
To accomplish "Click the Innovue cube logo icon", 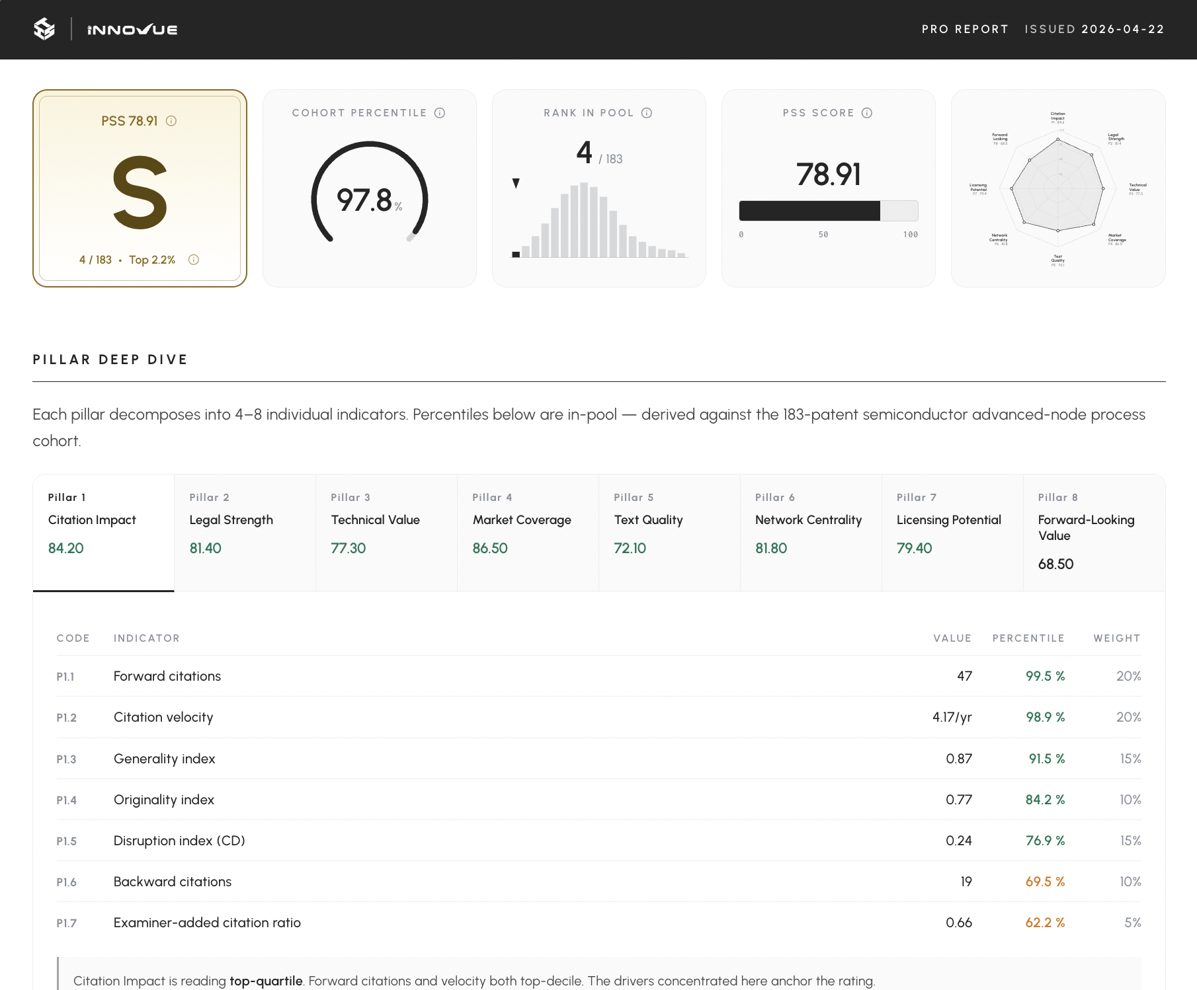I will [x=44, y=29].
